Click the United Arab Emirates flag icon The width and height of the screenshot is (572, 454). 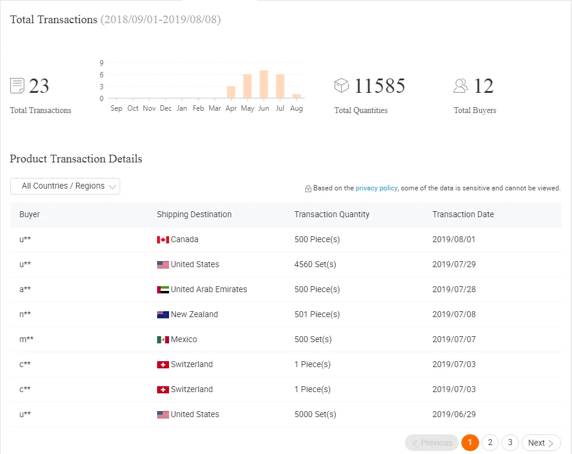coord(163,290)
